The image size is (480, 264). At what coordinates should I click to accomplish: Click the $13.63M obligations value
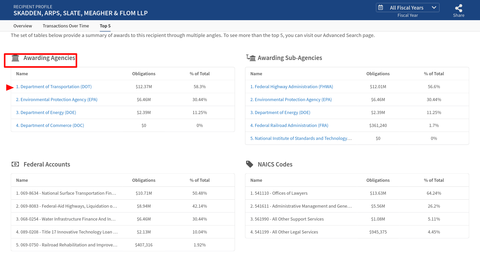(x=378, y=193)
